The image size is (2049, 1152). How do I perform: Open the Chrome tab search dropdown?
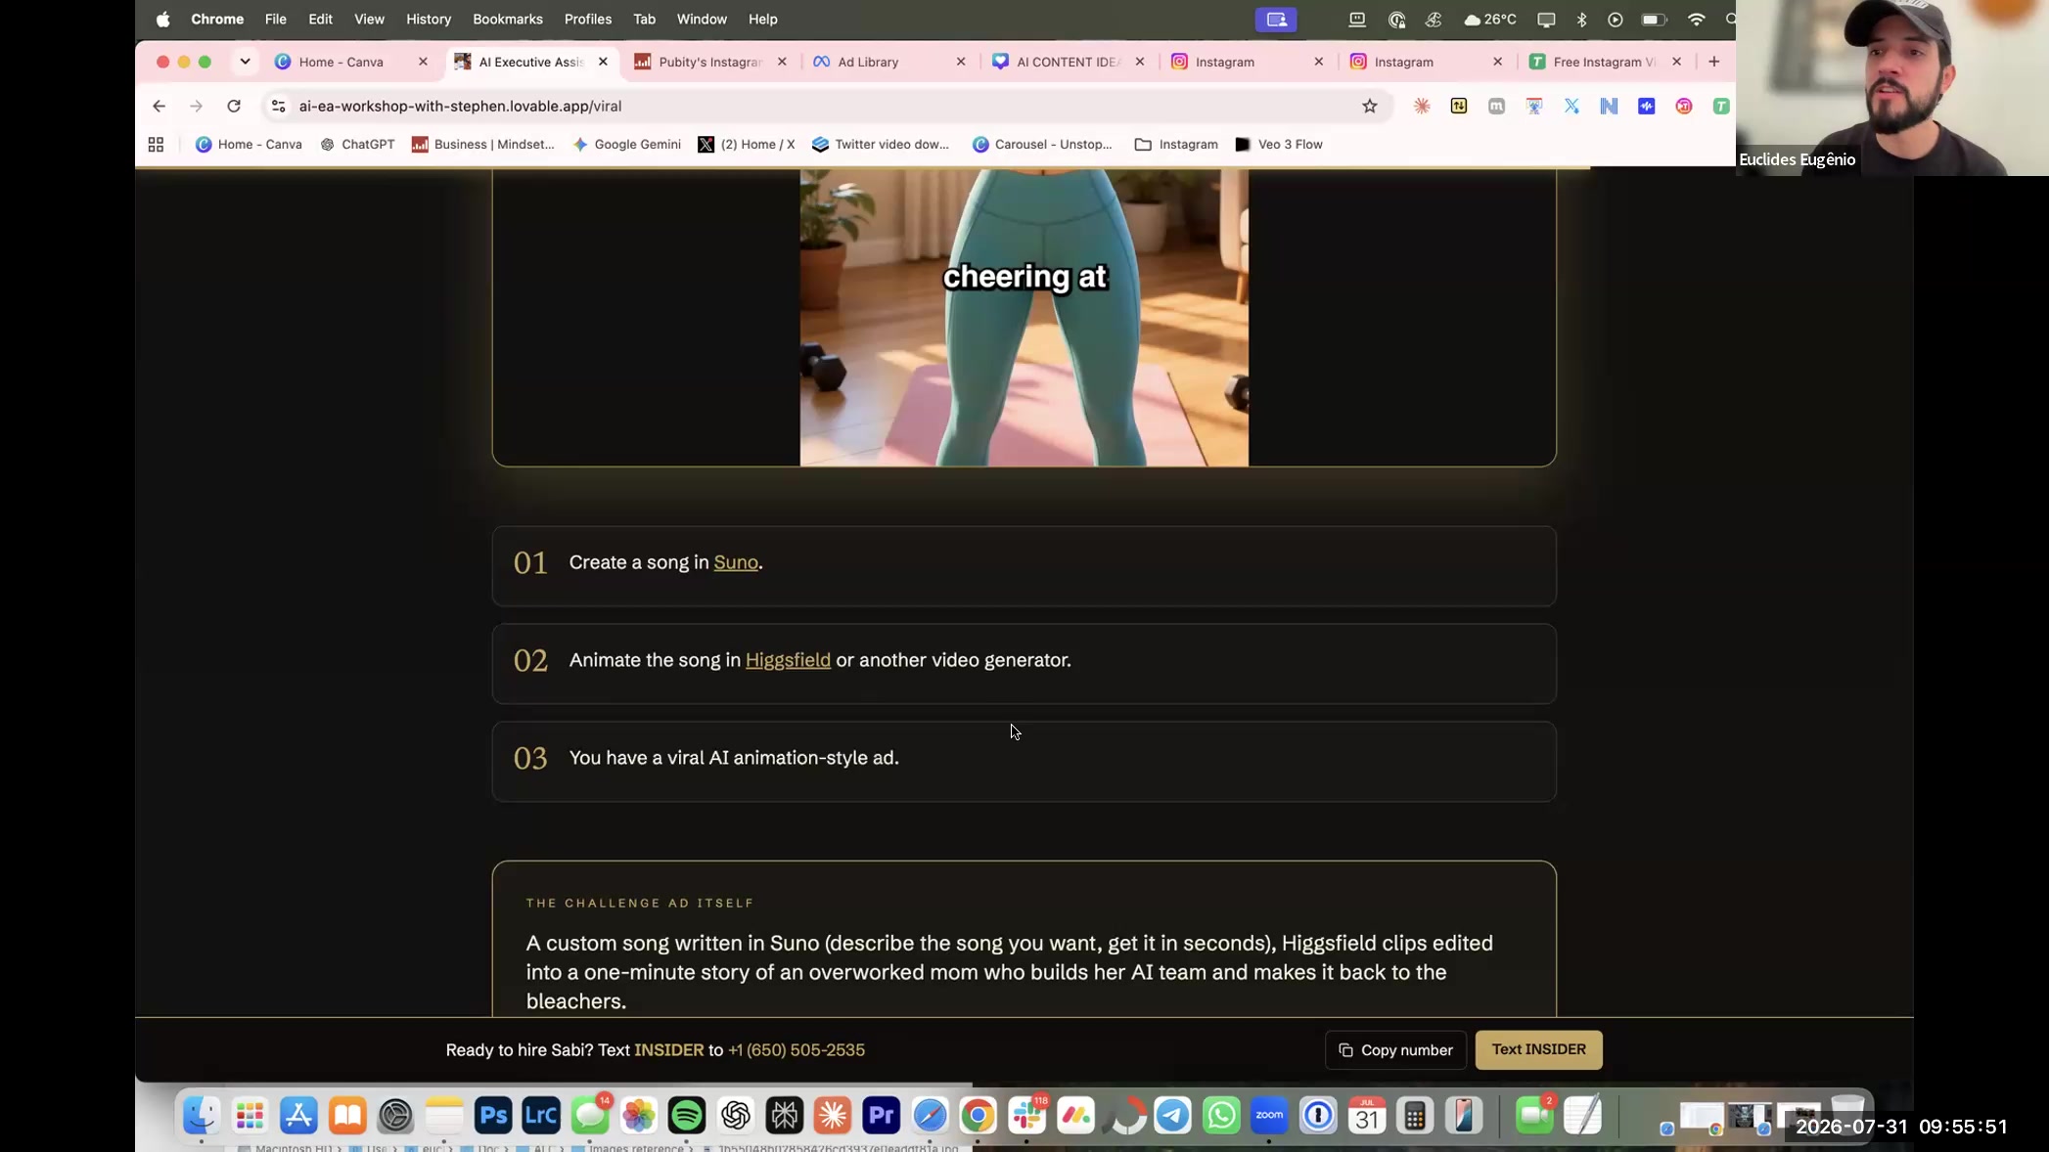point(245,62)
